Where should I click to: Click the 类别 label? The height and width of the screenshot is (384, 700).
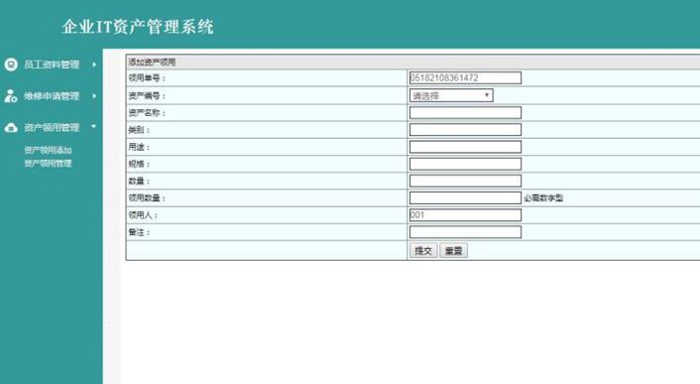point(139,130)
